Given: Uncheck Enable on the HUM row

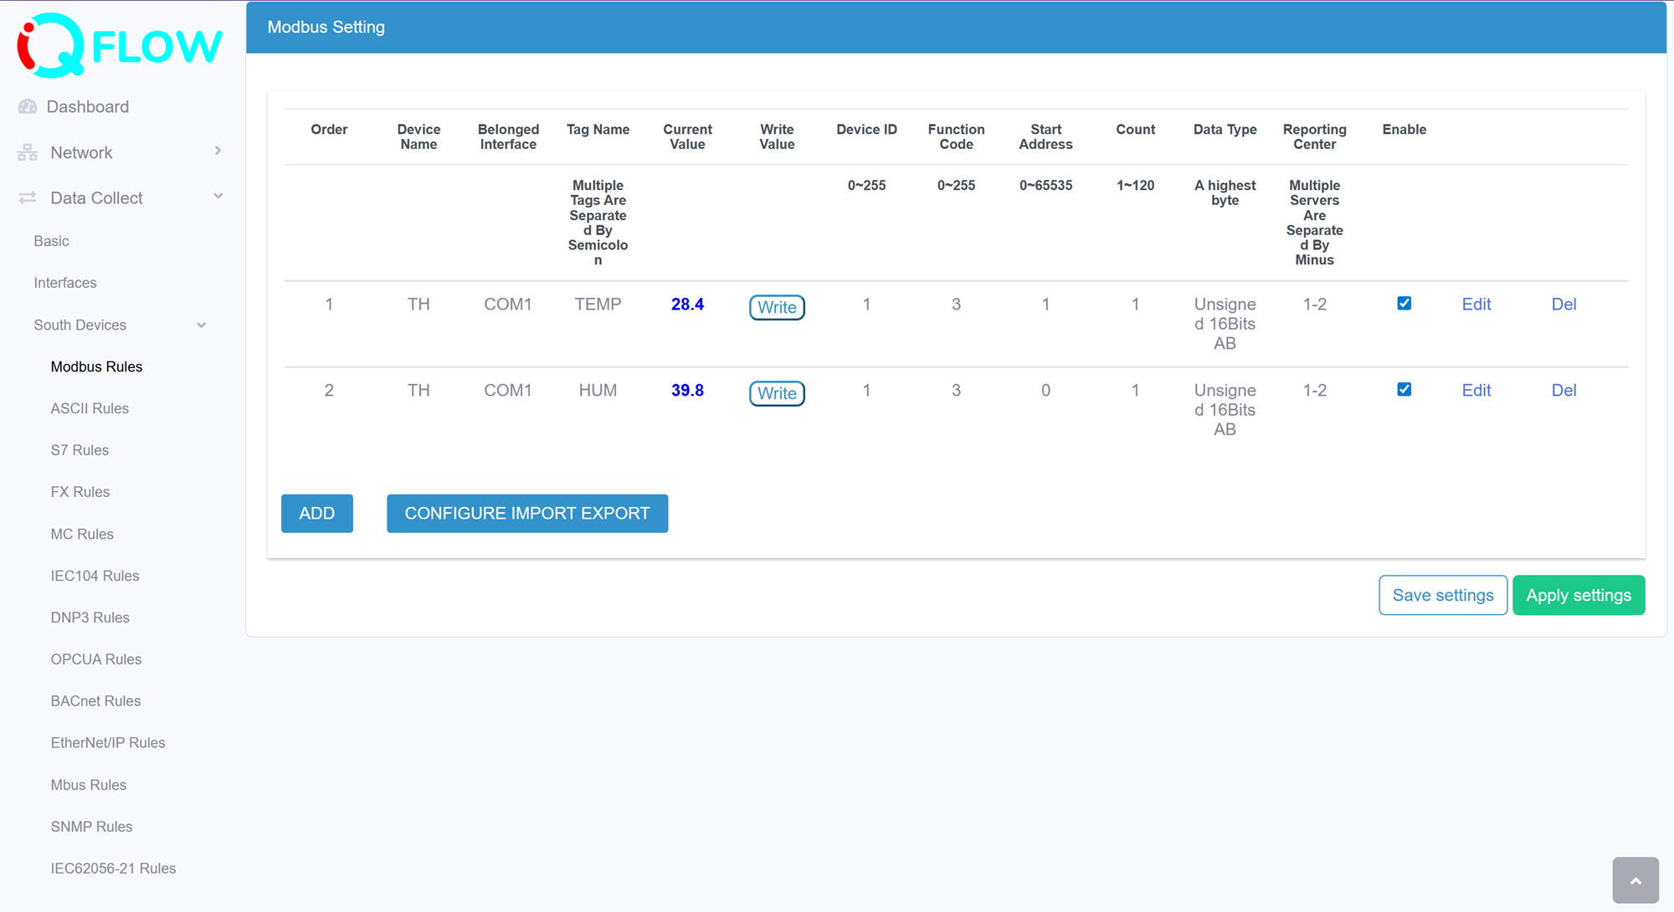Looking at the screenshot, I should pos(1404,388).
